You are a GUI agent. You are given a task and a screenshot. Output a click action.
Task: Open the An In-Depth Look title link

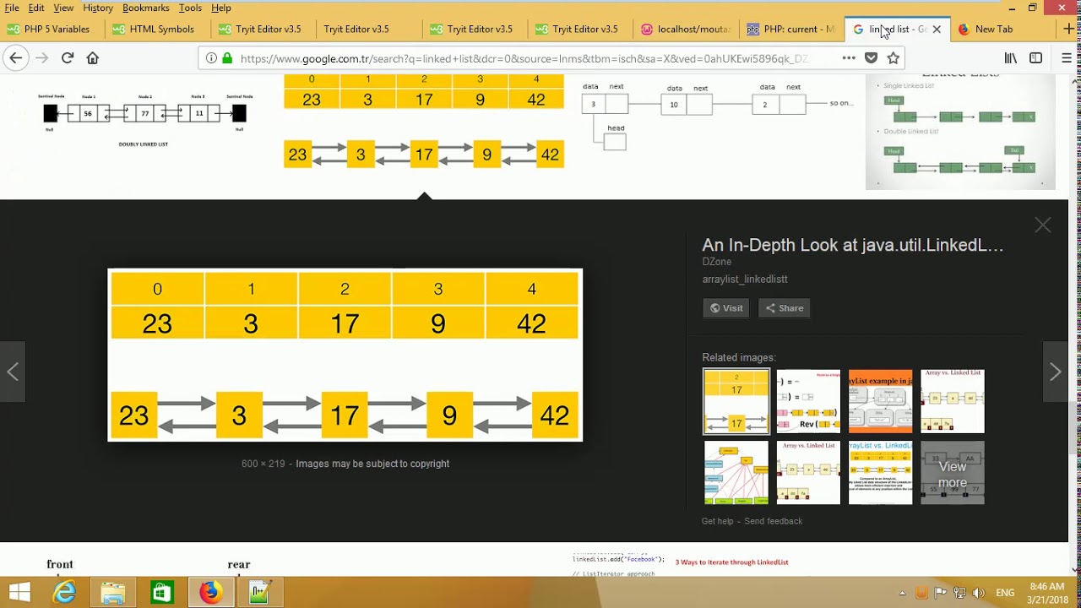852,246
